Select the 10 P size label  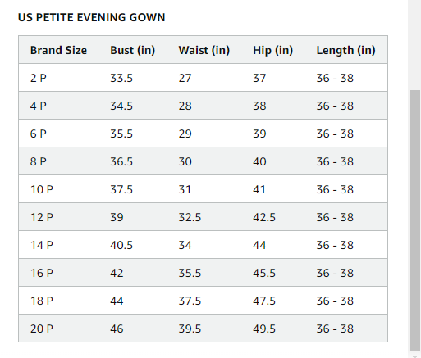click(42, 189)
